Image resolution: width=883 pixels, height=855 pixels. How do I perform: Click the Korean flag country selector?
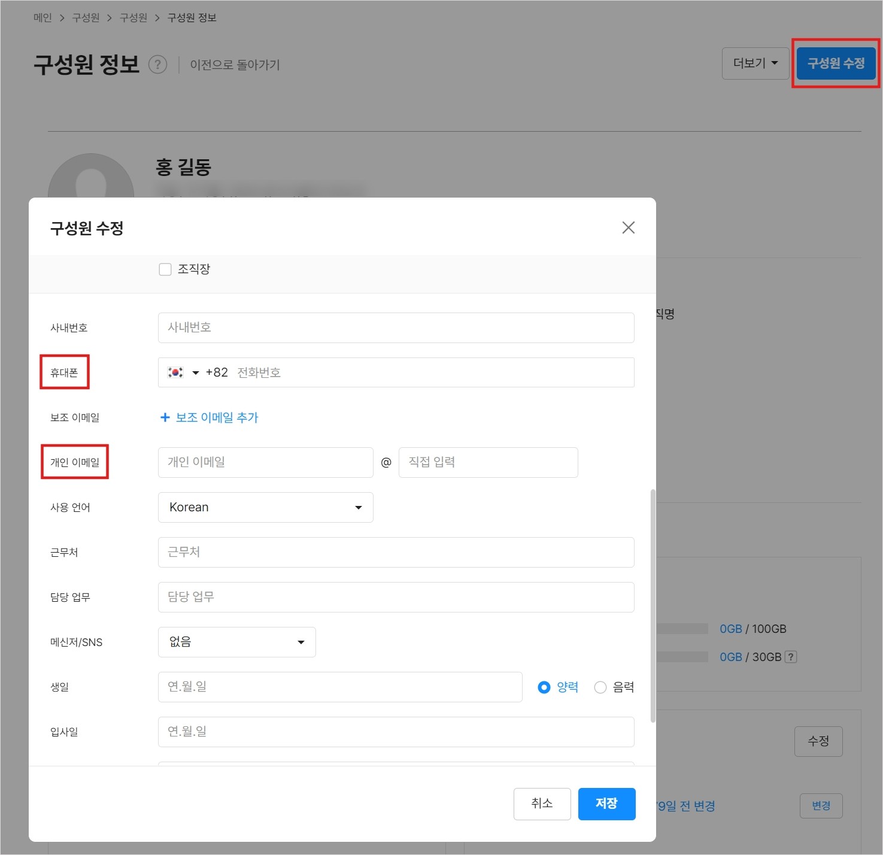click(x=181, y=372)
